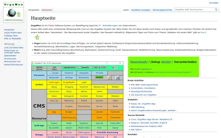Click the OrgaMon window title bar icon

[33, 63]
